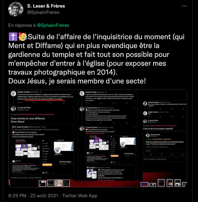Click the retweet icon under the top-left embedded tweet
This screenshot has height=202, width=198.
click(34, 102)
